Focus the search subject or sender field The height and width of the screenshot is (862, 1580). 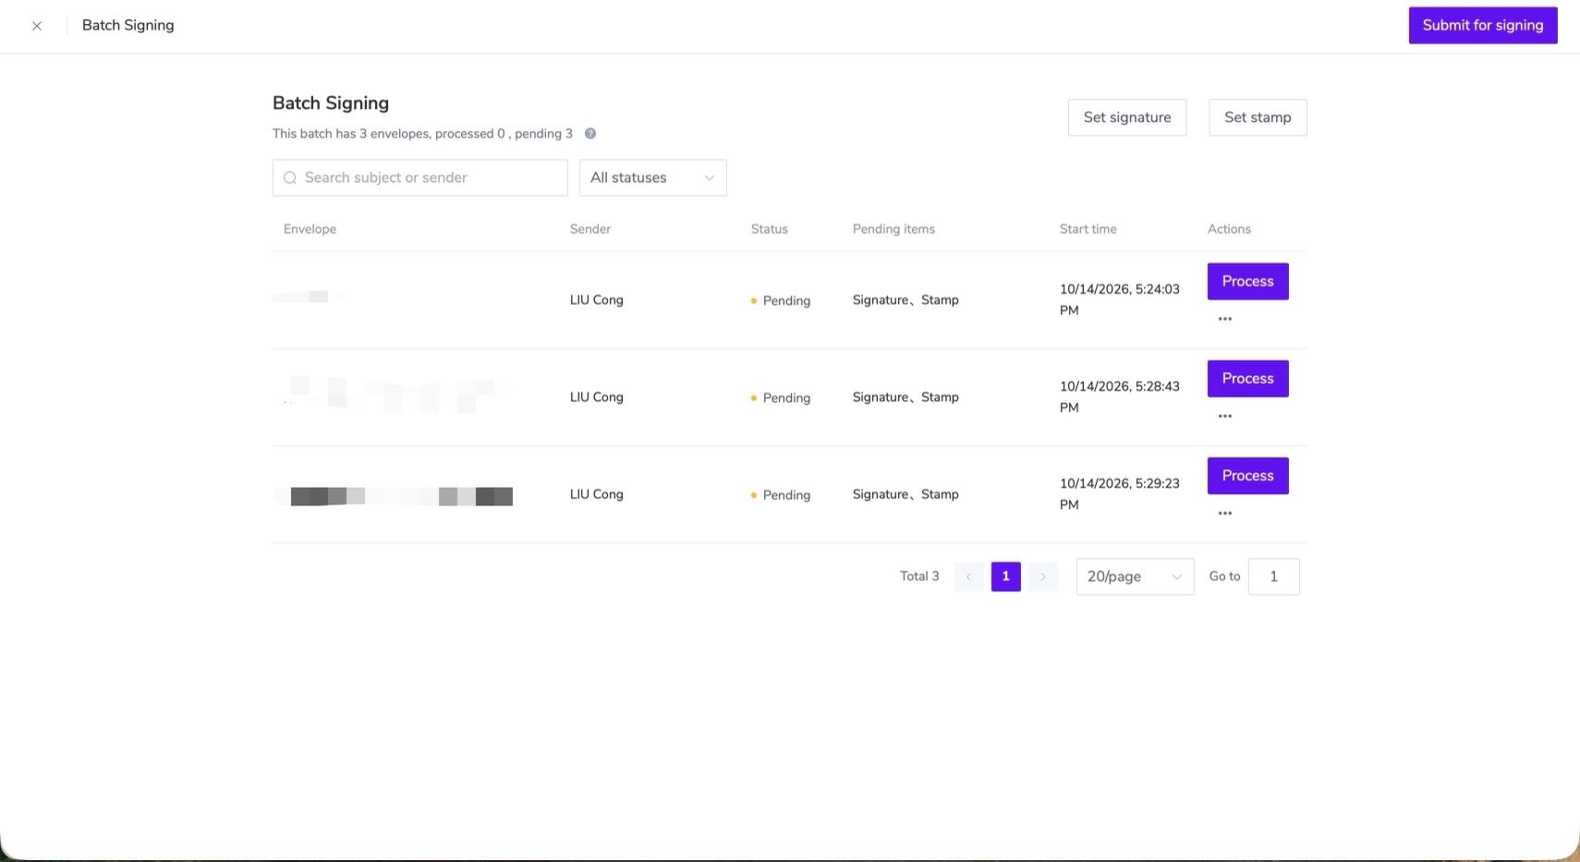click(x=420, y=177)
